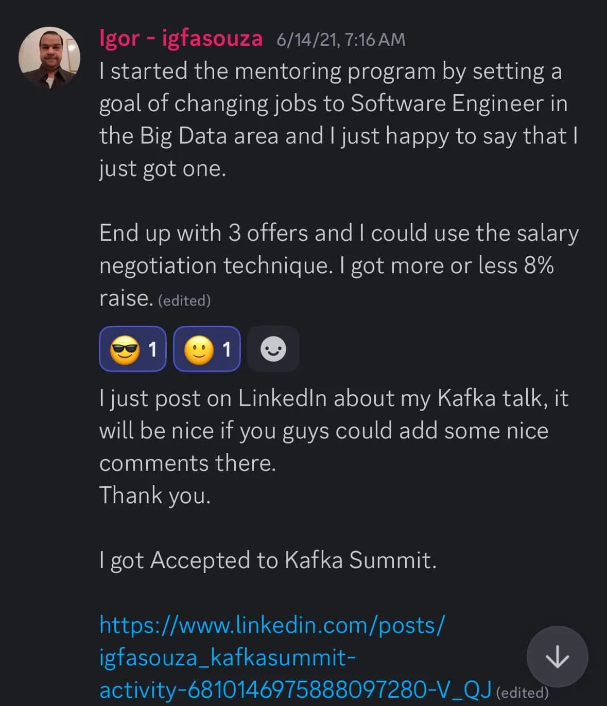This screenshot has width=607, height=706.
Task: Click the "negotiation technique" text line
Action: 326,266
